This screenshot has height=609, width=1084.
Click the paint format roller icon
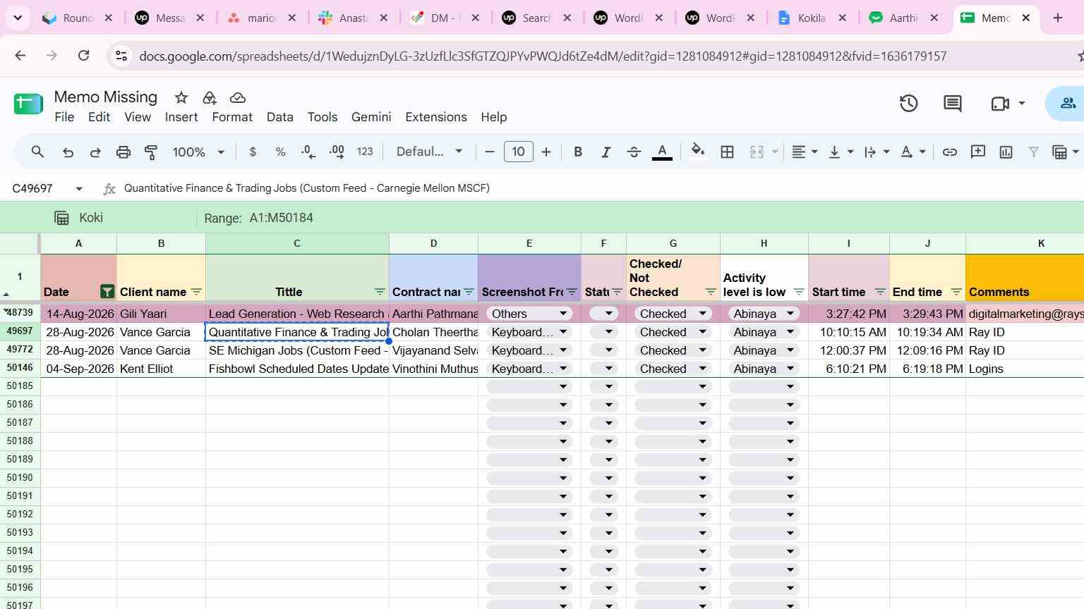(151, 152)
